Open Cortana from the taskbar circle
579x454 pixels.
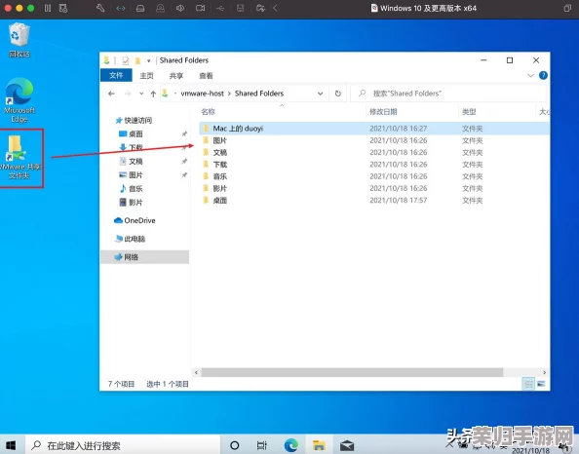coord(235,445)
